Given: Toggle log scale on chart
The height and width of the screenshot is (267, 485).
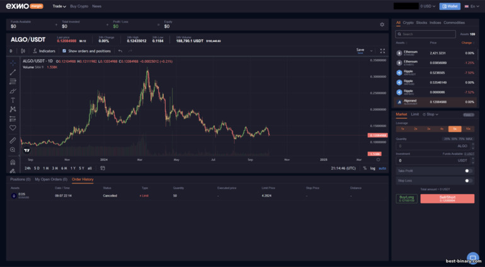Looking at the screenshot, I should coord(373,168).
